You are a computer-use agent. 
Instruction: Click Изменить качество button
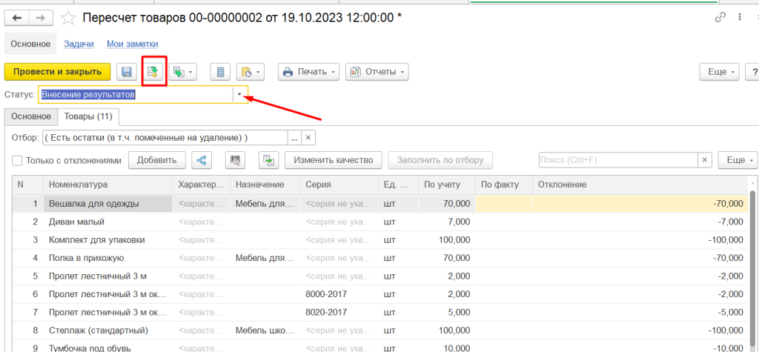pyautogui.click(x=334, y=160)
